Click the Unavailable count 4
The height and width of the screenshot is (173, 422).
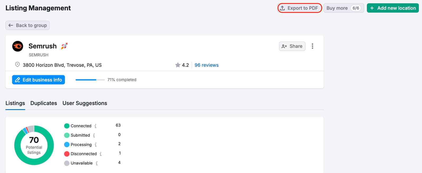(119, 162)
